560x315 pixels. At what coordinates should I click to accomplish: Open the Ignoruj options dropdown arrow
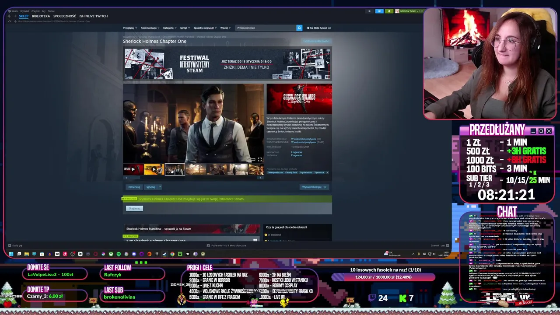coord(160,187)
